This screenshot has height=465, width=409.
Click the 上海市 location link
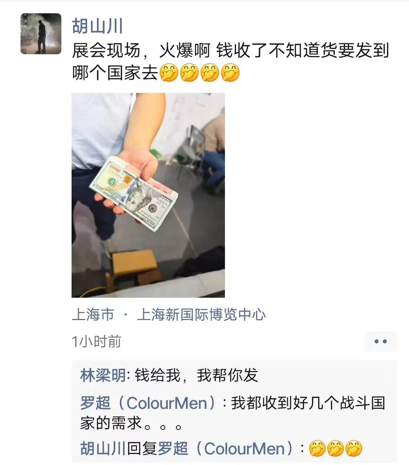[93, 314]
